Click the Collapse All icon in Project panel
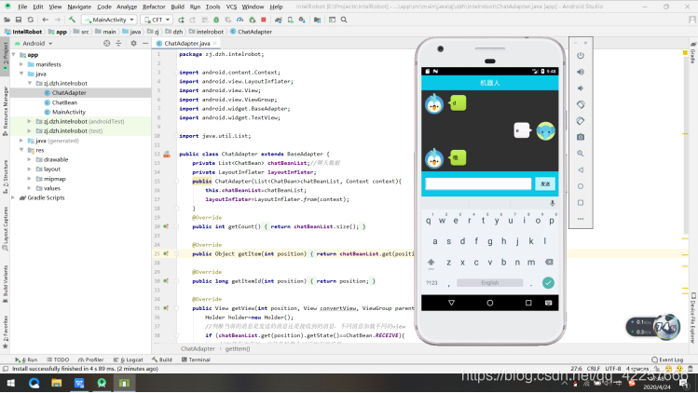Image resolution: width=698 pixels, height=393 pixels. [x=118, y=43]
